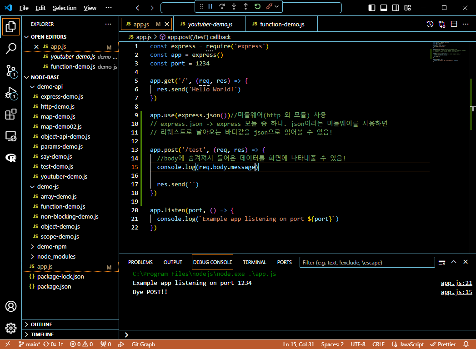Image resolution: width=476 pixels, height=349 pixels.
Task: Open Git Graph from status bar
Action: [x=143, y=344]
